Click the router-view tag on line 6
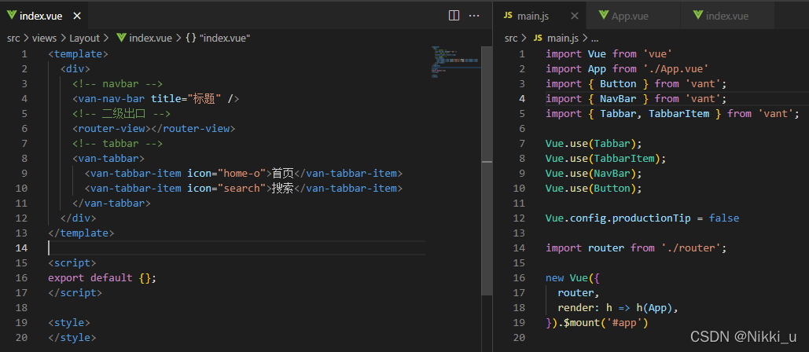 click(154, 128)
